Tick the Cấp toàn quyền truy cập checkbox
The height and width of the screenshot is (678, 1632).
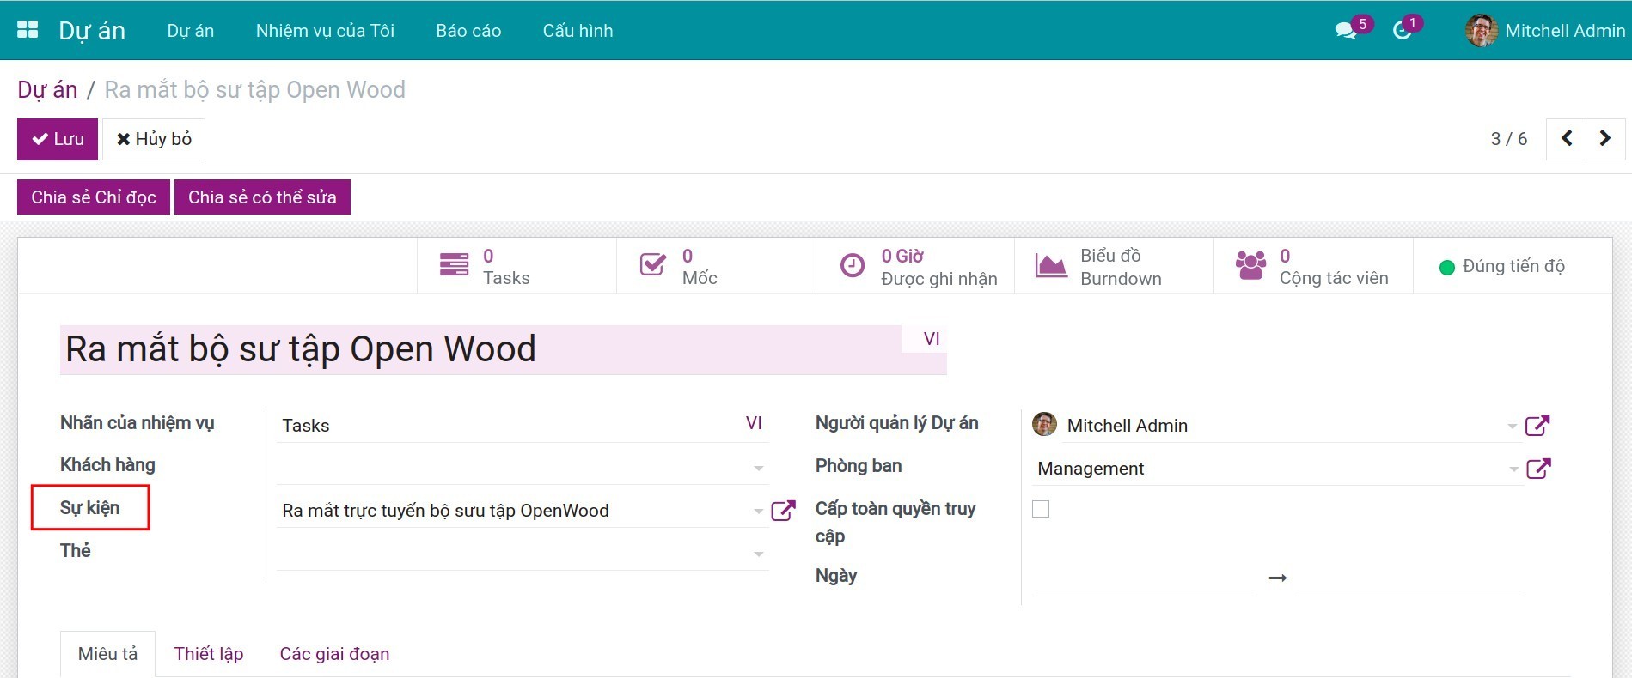(1041, 509)
